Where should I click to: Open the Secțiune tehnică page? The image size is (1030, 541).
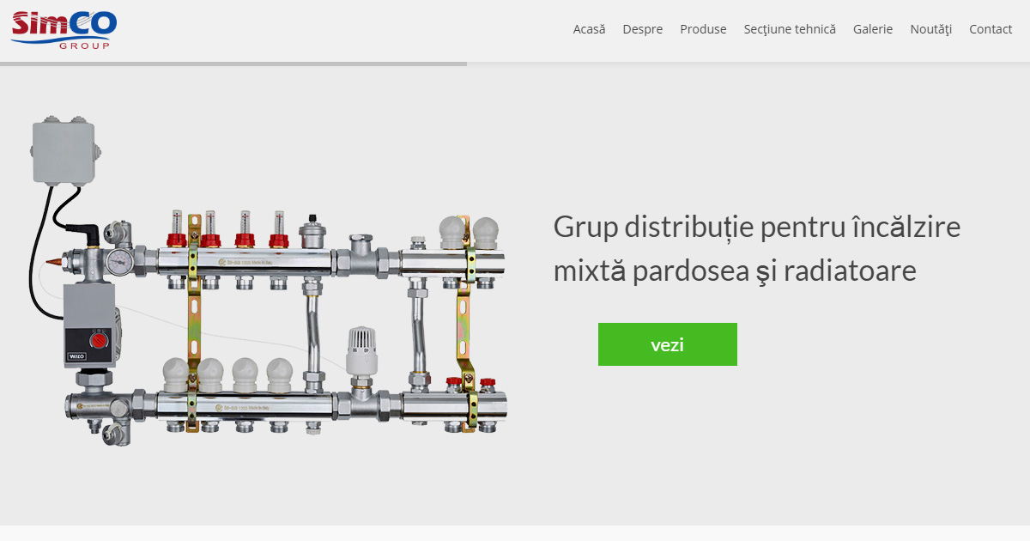(x=789, y=28)
